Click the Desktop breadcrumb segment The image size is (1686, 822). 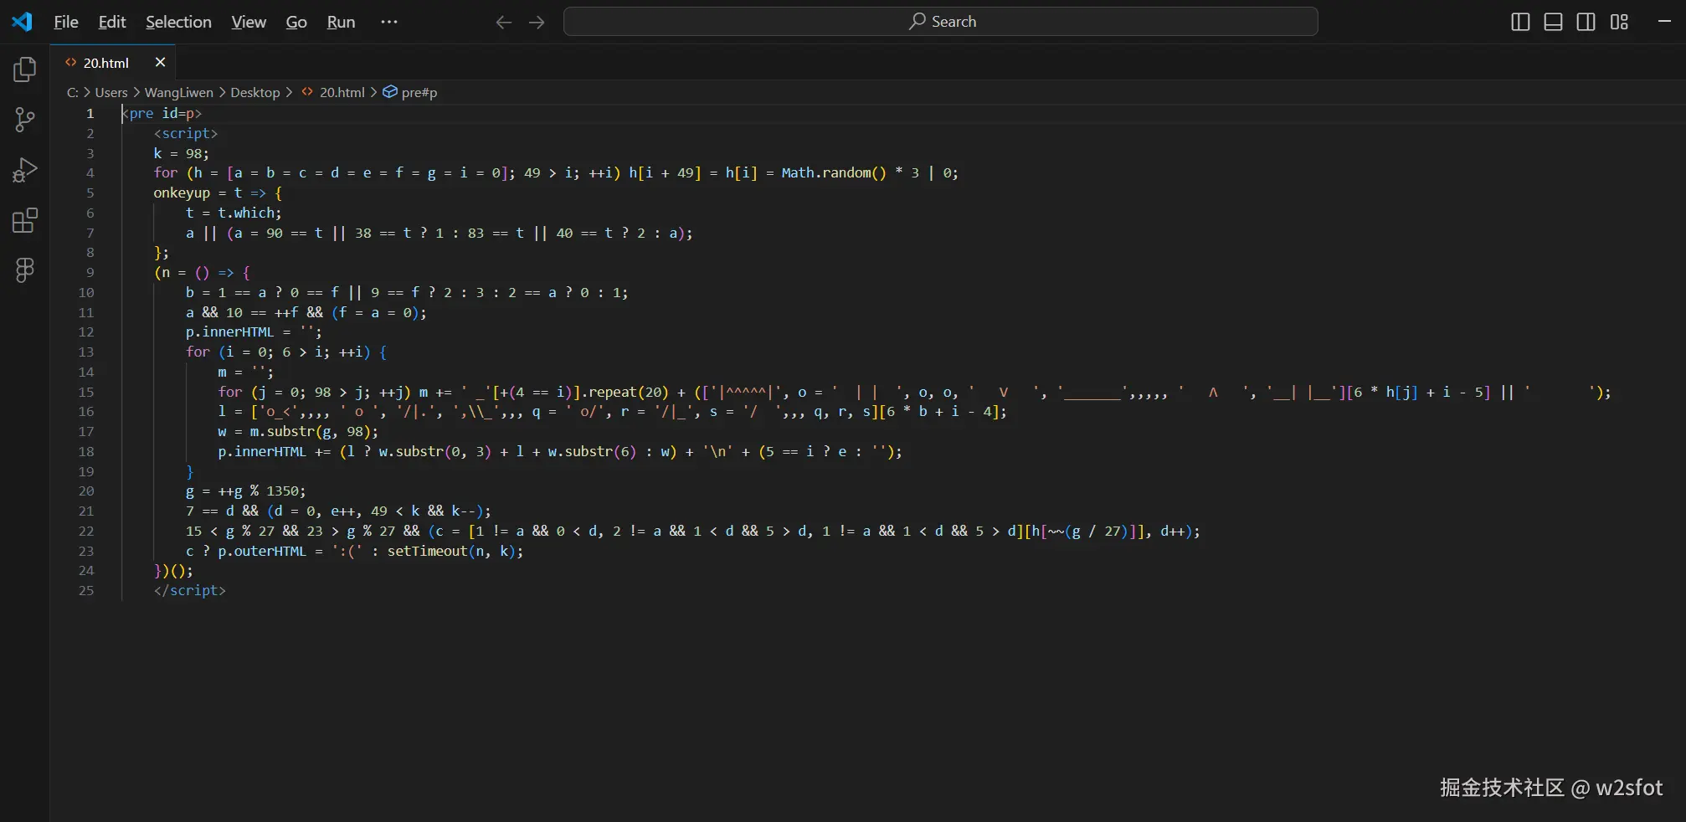pos(255,92)
